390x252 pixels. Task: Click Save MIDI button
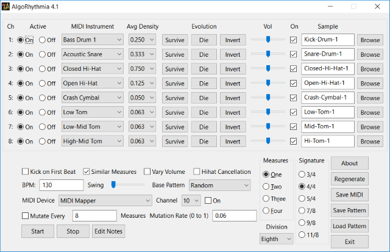click(349, 195)
